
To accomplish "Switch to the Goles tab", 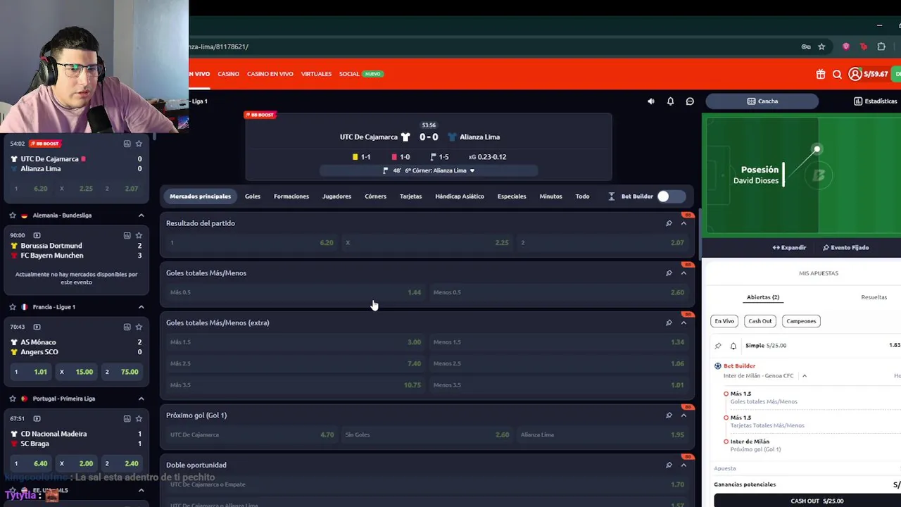I will (x=253, y=196).
